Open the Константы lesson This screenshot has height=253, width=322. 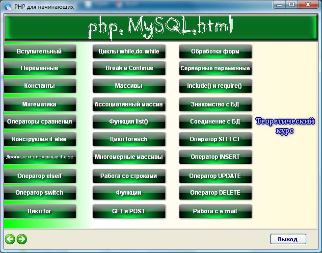point(39,86)
